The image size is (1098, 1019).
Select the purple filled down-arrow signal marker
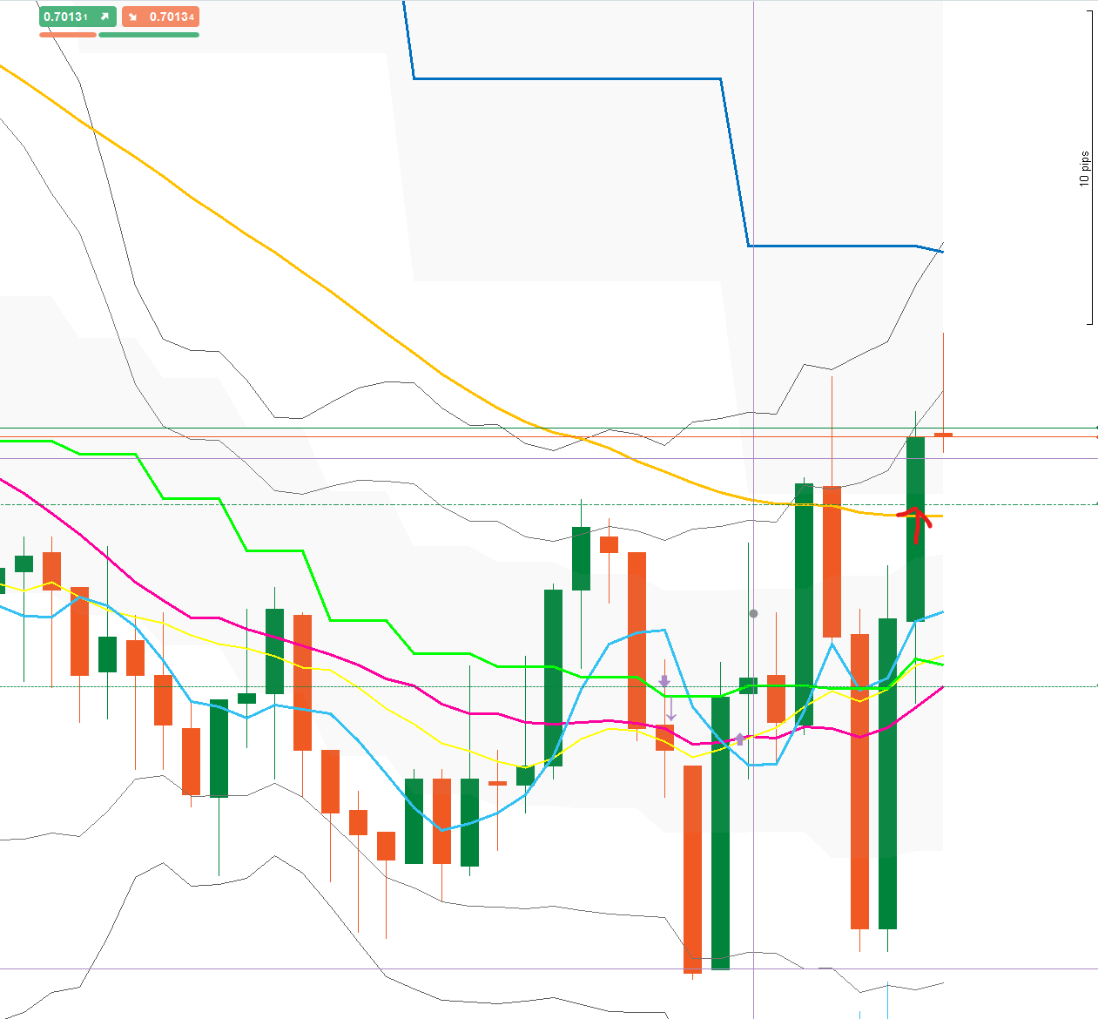tap(664, 681)
